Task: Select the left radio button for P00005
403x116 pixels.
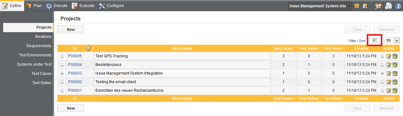Action: (x=62, y=56)
